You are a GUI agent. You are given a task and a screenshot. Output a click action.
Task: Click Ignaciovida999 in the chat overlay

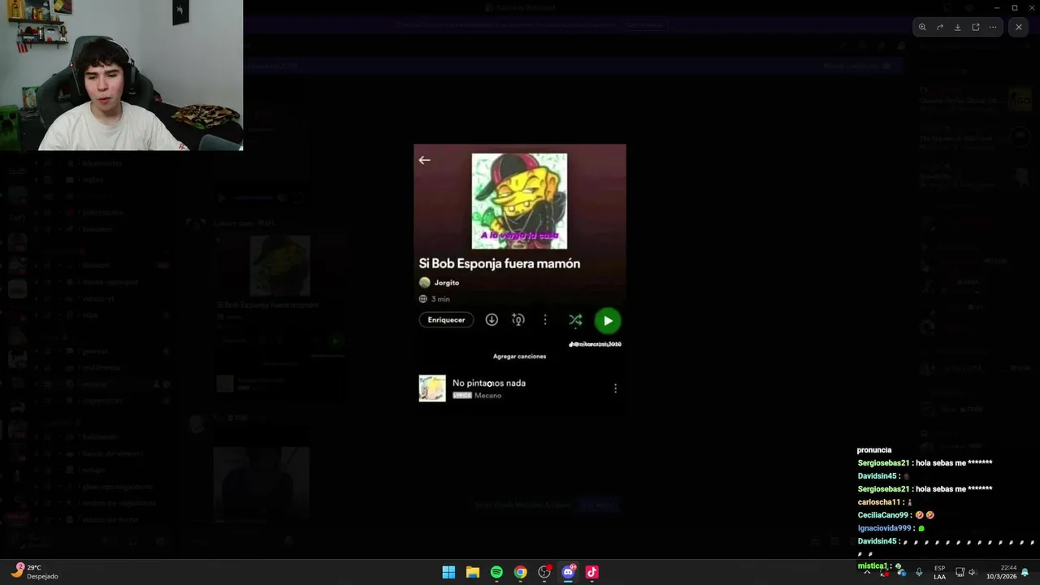coord(885,528)
